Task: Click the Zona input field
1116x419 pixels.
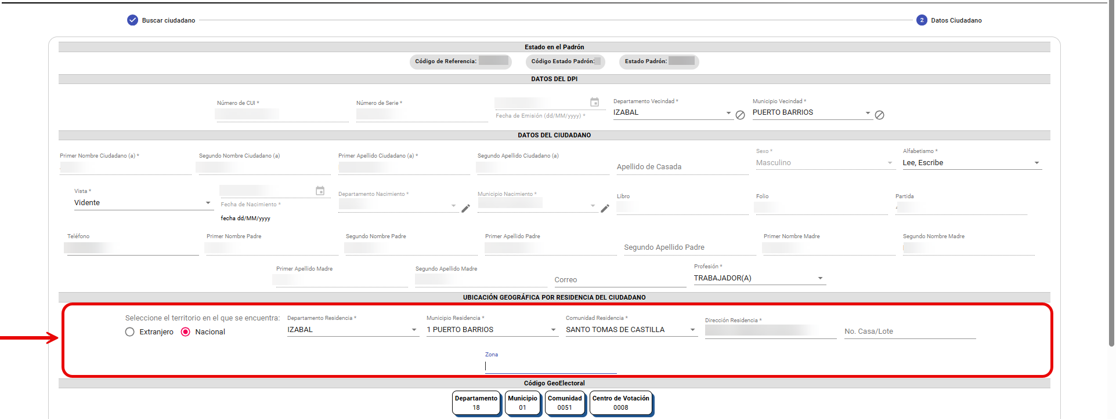Action: [x=550, y=366]
